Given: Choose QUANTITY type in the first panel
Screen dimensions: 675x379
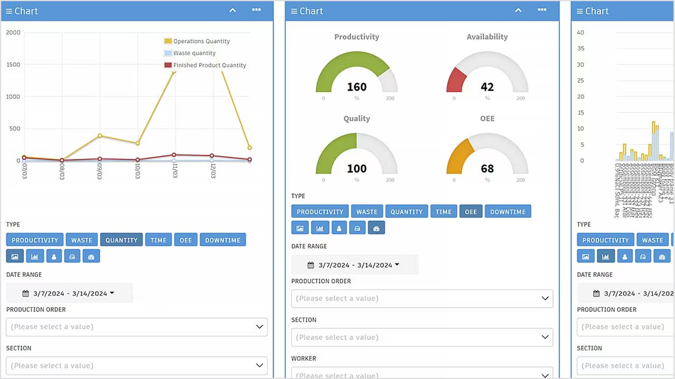Looking at the screenshot, I should tap(121, 240).
